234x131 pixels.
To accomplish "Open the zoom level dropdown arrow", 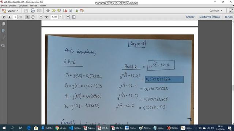I will (60, 17).
